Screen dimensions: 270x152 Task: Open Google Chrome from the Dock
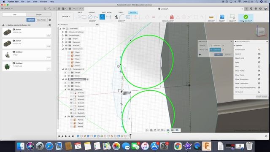click(178, 146)
